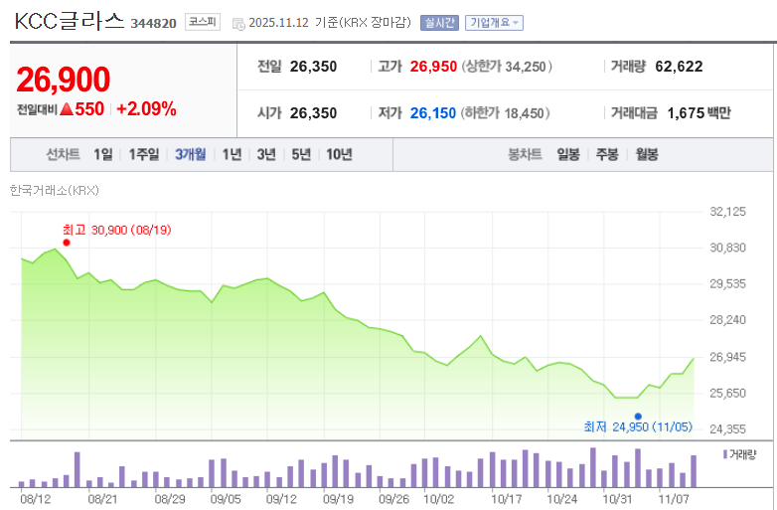Click the calendar icon beside 2025.11.12
The image size is (777, 510).
(238, 23)
